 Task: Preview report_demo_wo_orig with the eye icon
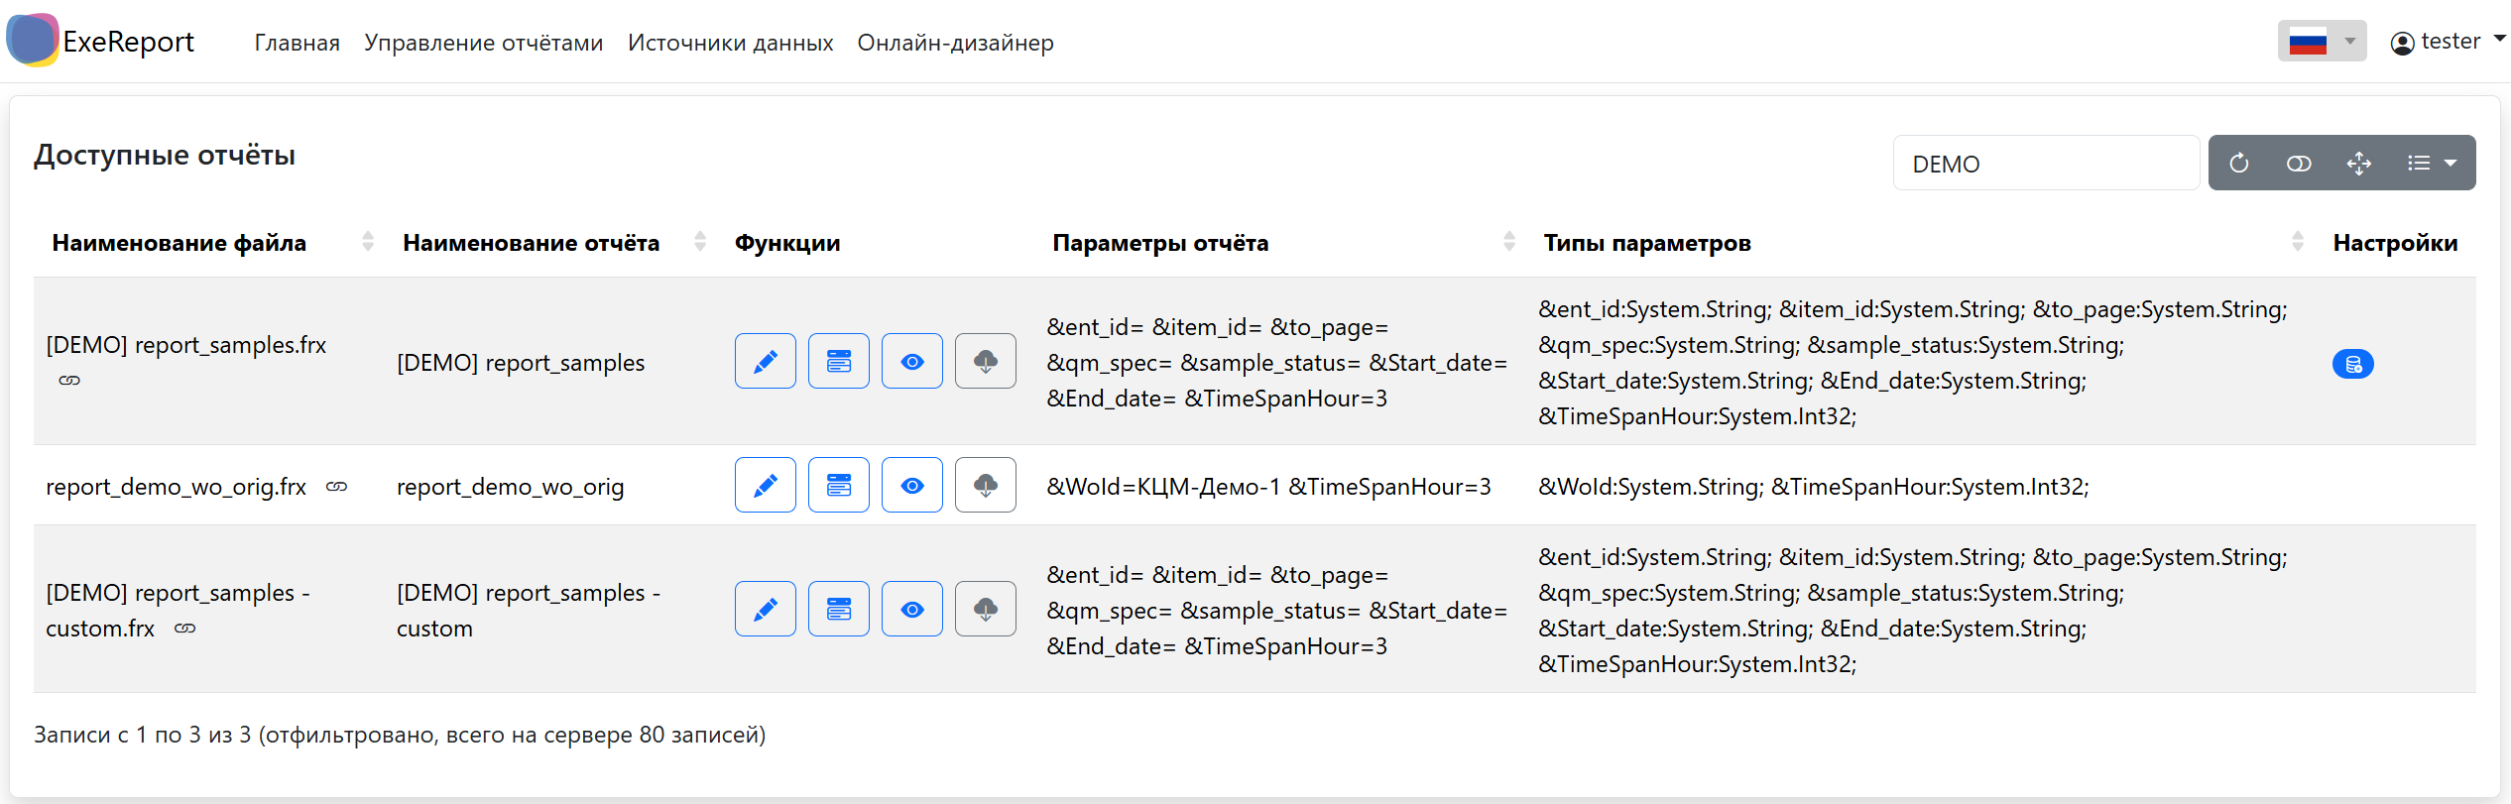tap(911, 486)
